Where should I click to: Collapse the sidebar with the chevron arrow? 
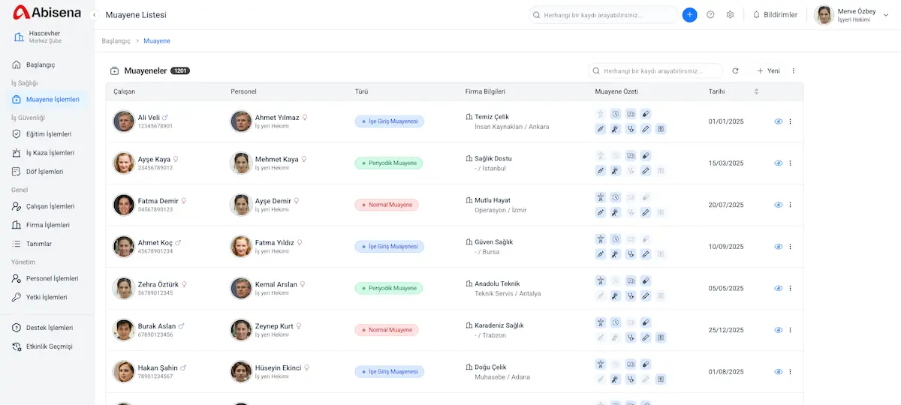[95, 15]
